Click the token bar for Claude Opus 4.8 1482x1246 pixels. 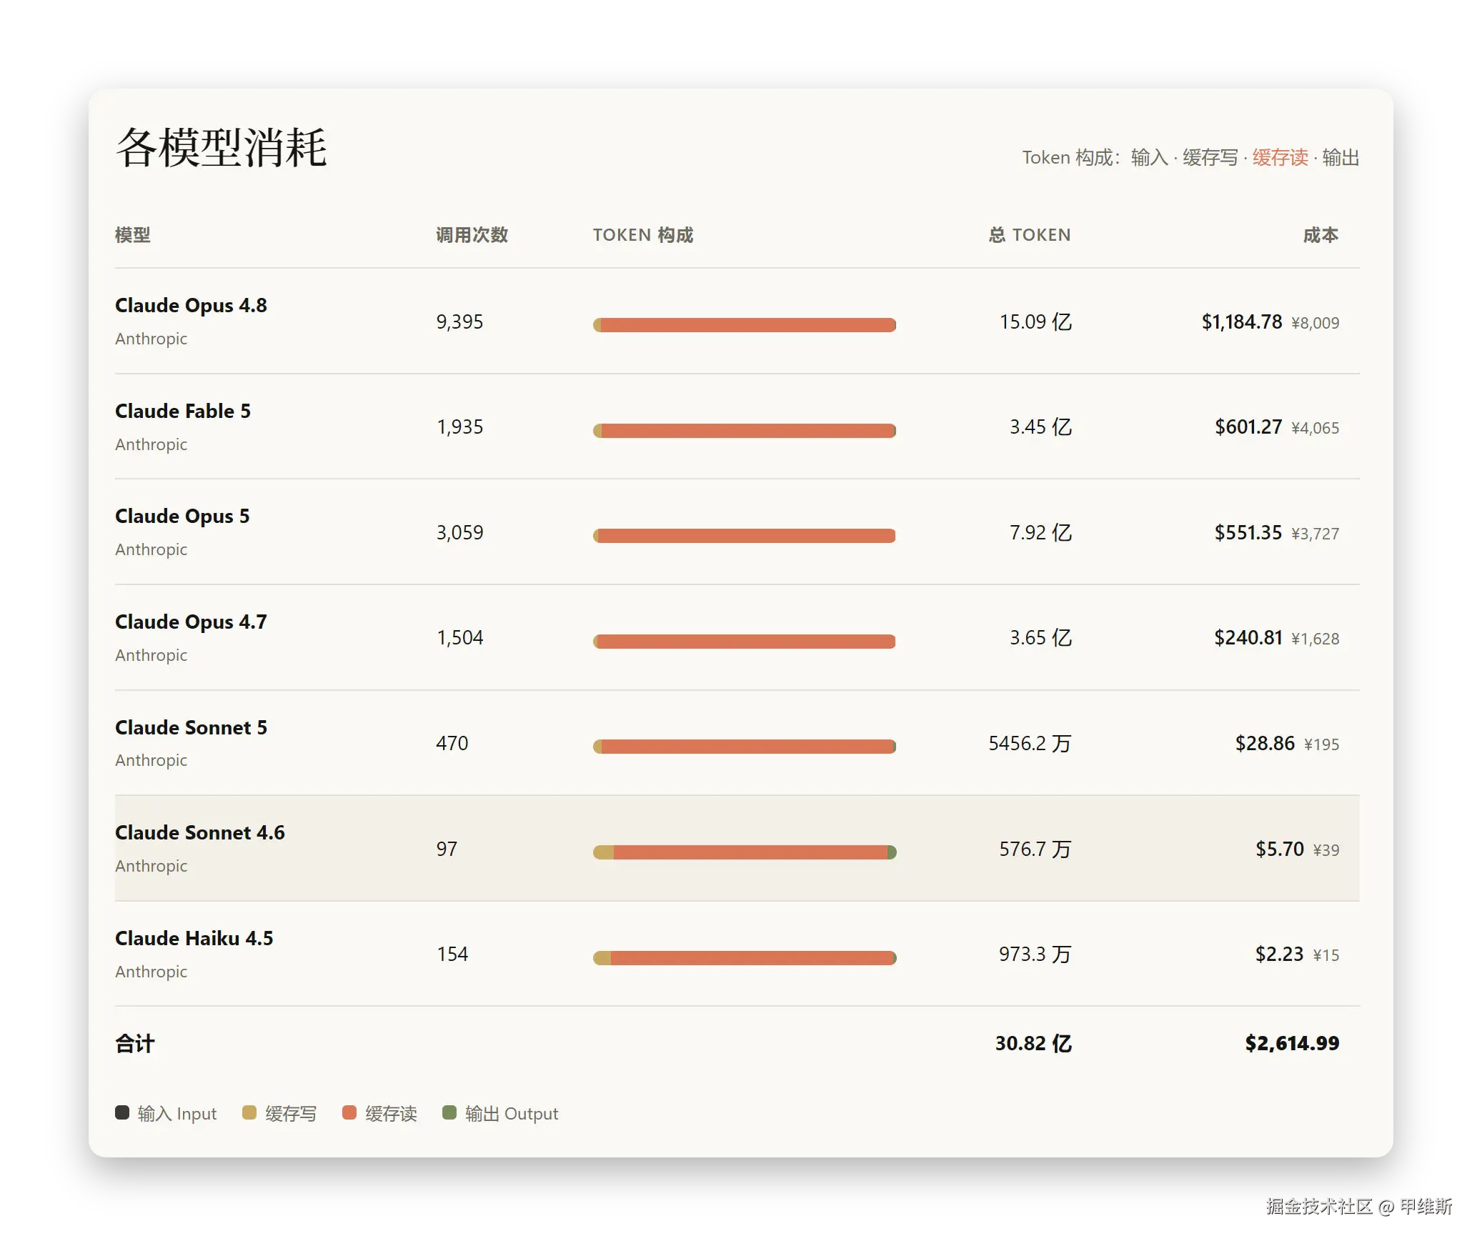click(x=745, y=325)
